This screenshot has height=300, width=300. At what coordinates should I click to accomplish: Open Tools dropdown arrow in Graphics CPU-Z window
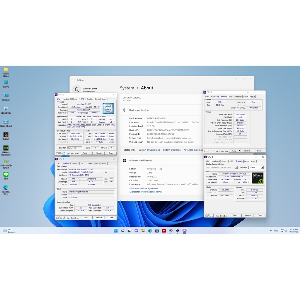click(240, 215)
